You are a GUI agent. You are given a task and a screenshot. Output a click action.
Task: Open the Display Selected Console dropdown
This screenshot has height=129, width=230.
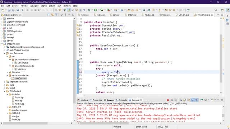point(208,100)
